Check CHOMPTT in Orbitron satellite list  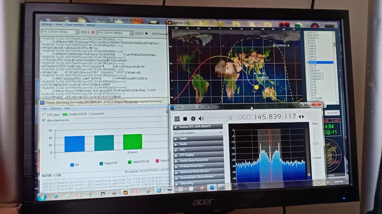tap(307, 71)
